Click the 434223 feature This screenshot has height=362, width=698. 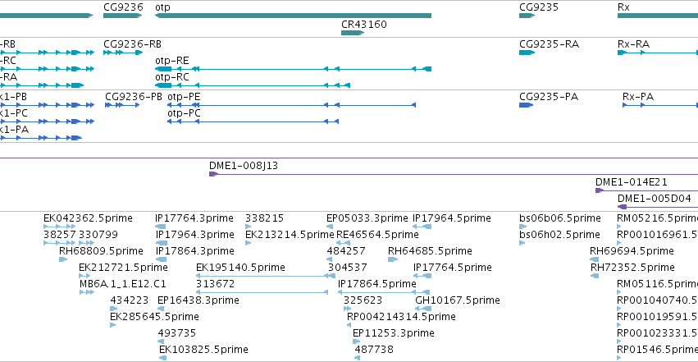tap(114, 309)
